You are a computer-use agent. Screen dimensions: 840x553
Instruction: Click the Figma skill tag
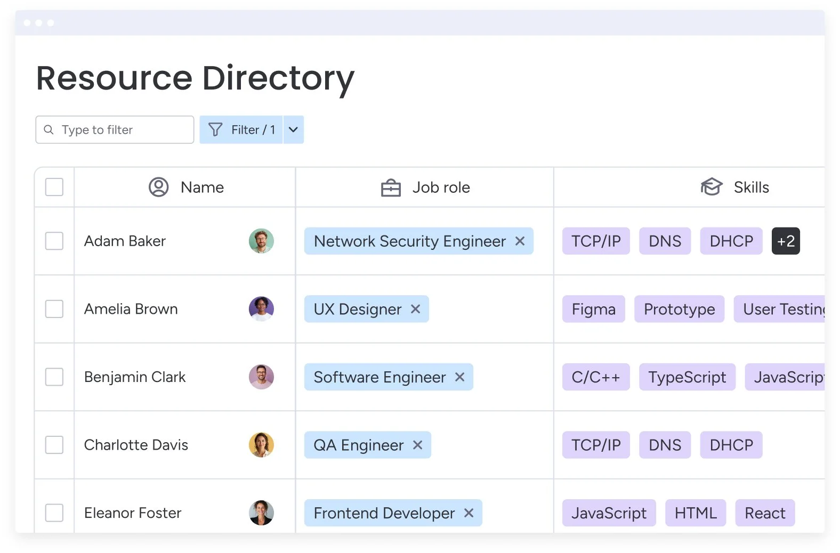(x=593, y=309)
